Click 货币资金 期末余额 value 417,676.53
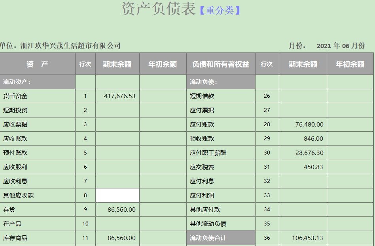 (x=119, y=96)
